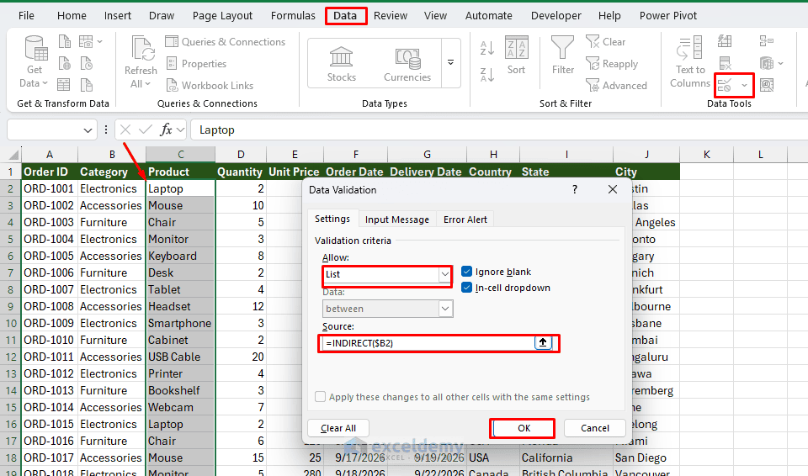The width and height of the screenshot is (808, 476).
Task: Click inside the Source formula field
Action: 428,342
